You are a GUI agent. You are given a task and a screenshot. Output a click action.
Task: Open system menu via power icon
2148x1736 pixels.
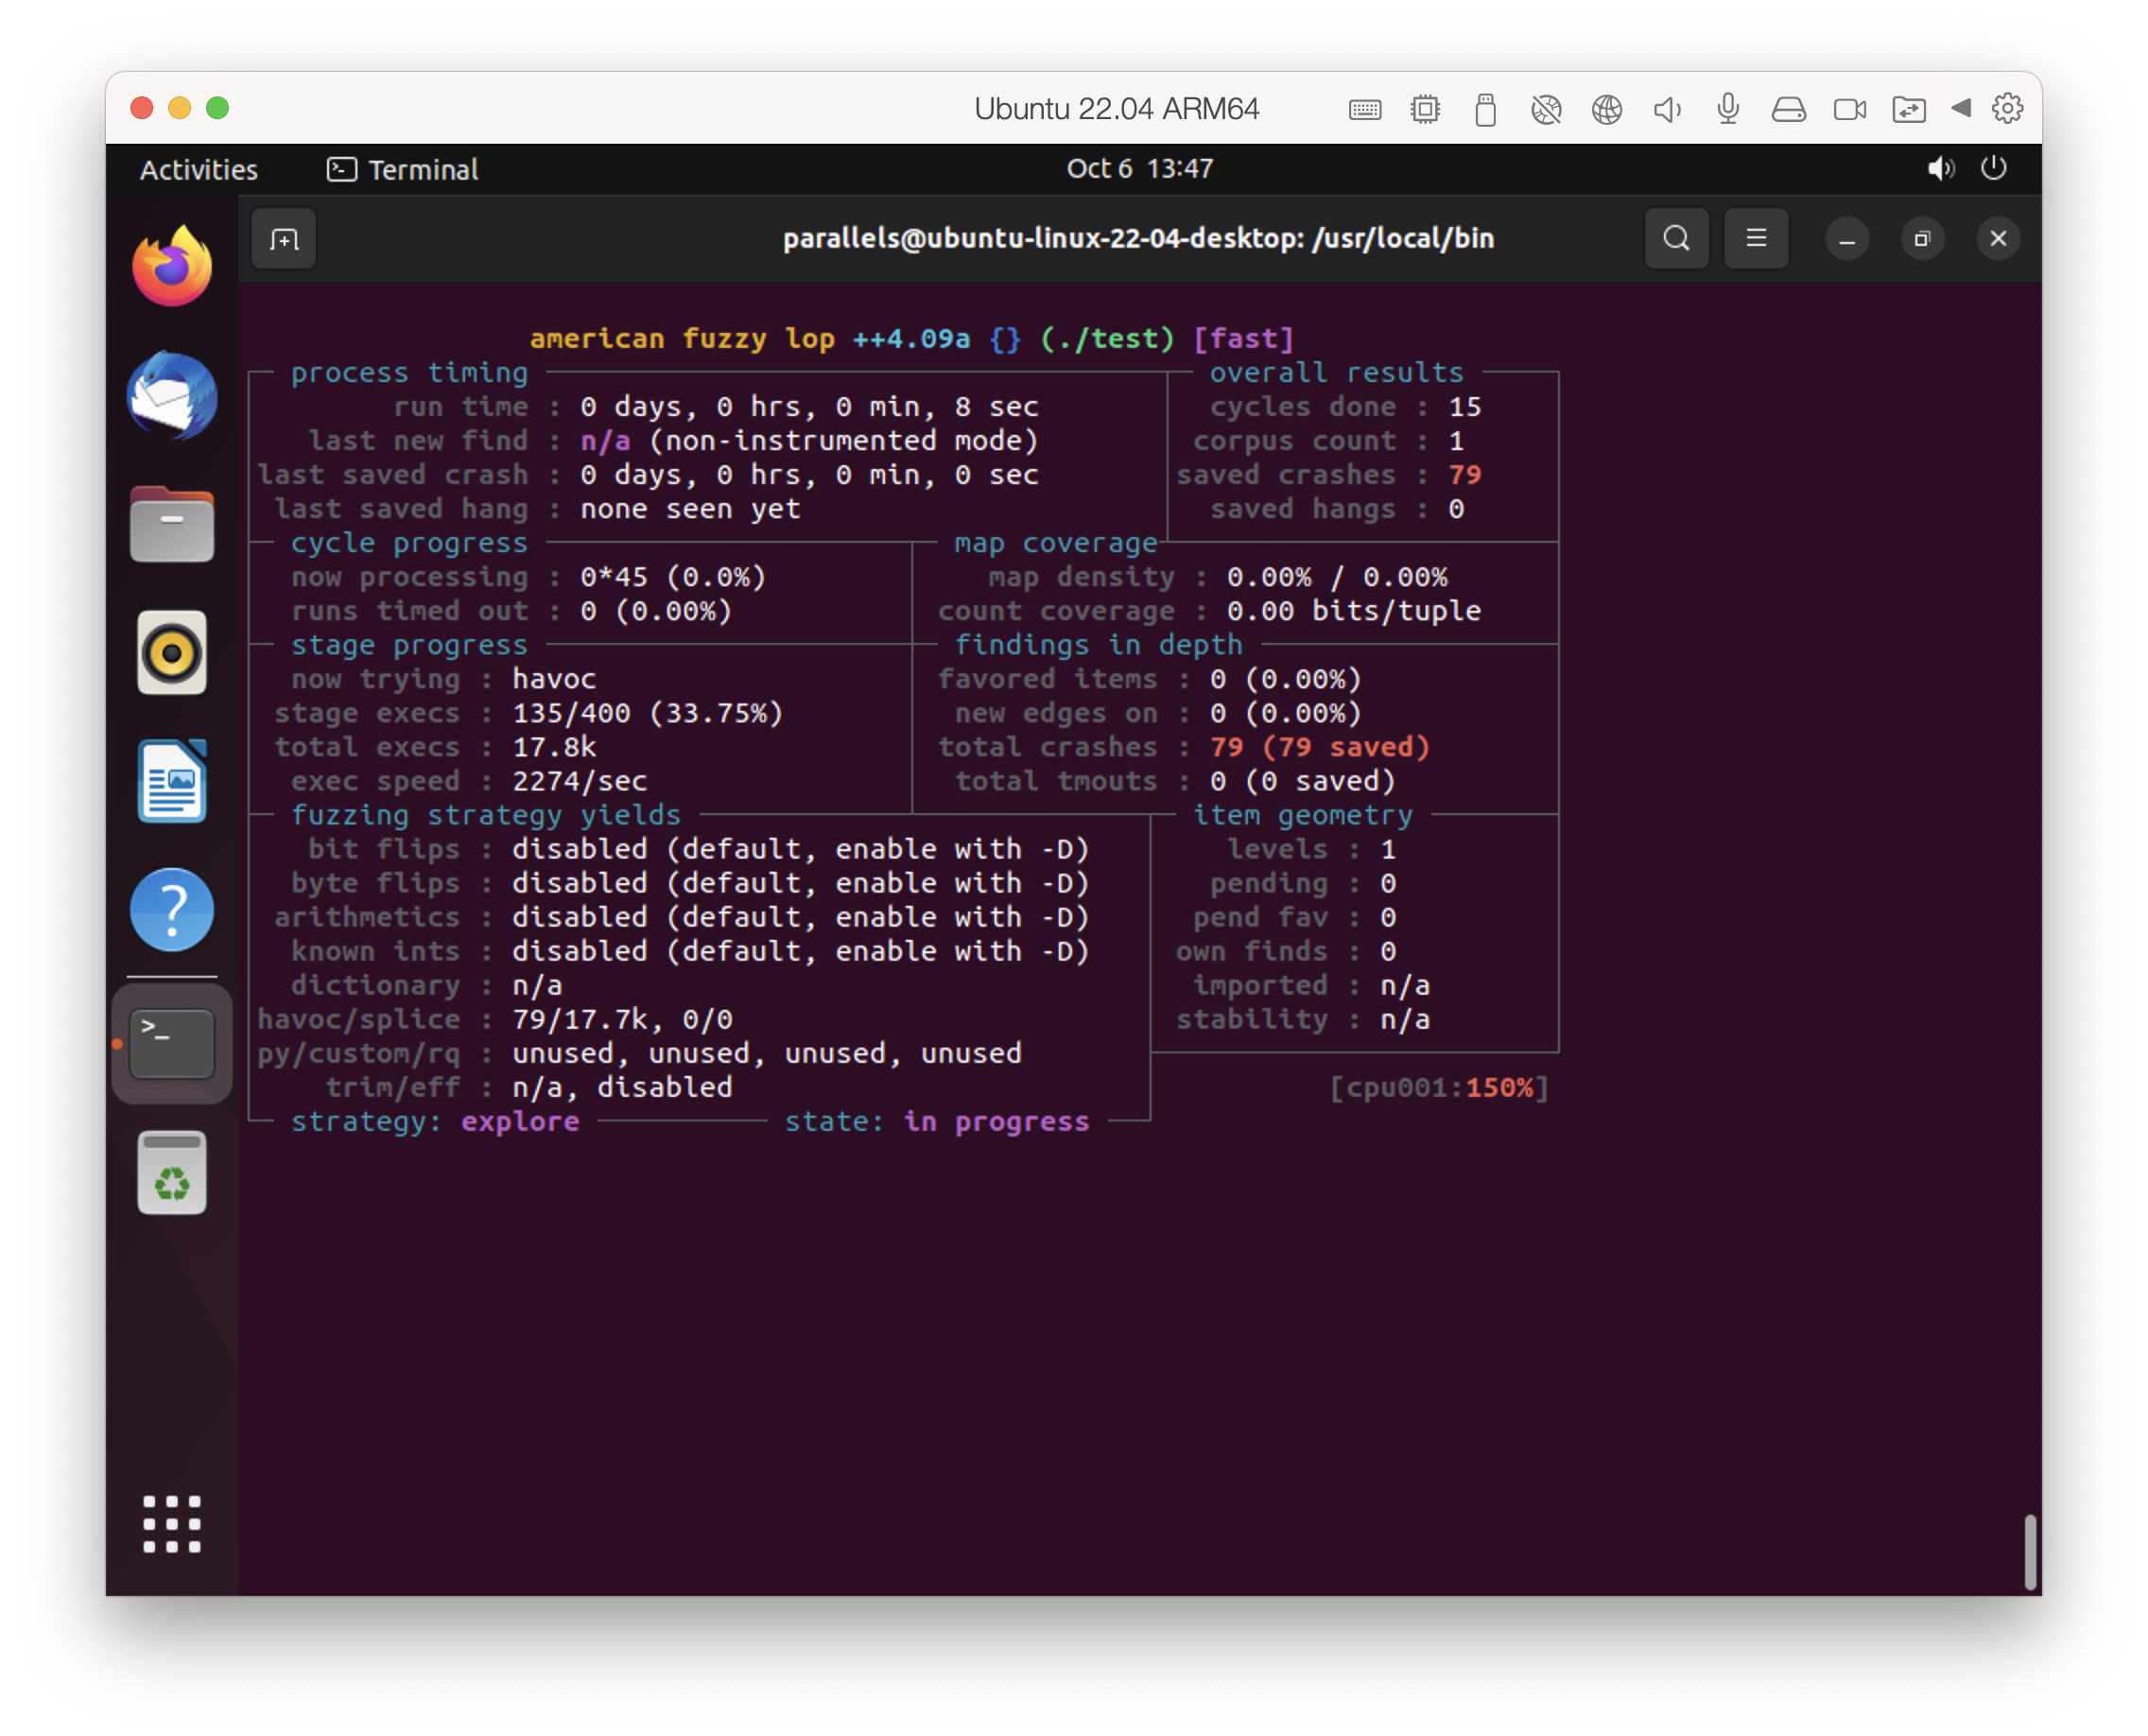[1993, 168]
